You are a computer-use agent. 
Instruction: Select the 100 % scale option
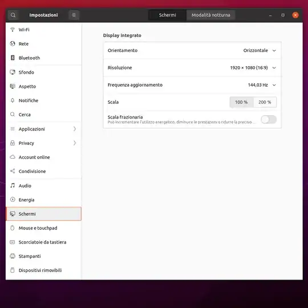pyautogui.click(x=241, y=102)
